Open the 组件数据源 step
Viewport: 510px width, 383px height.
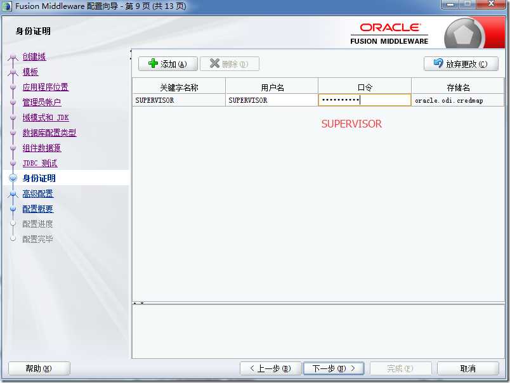[x=42, y=148]
